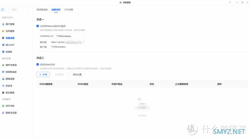Open 文件服务 file services in sidebar
250x139 pixels.
[8, 31]
